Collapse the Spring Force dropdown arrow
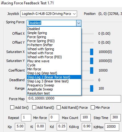The image size is (122, 132). coord(79,23)
